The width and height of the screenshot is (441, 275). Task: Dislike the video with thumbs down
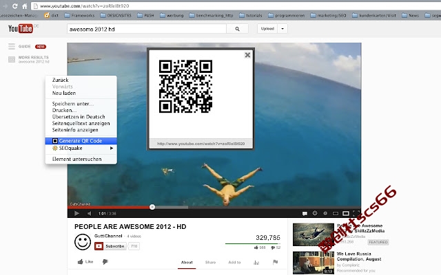[x=105, y=261]
